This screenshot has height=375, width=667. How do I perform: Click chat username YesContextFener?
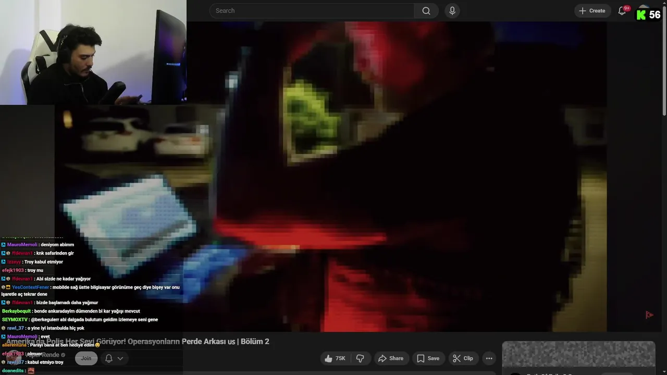(x=30, y=287)
